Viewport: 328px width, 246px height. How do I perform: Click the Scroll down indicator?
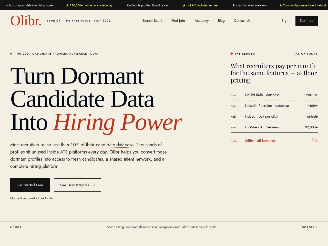(310, 227)
